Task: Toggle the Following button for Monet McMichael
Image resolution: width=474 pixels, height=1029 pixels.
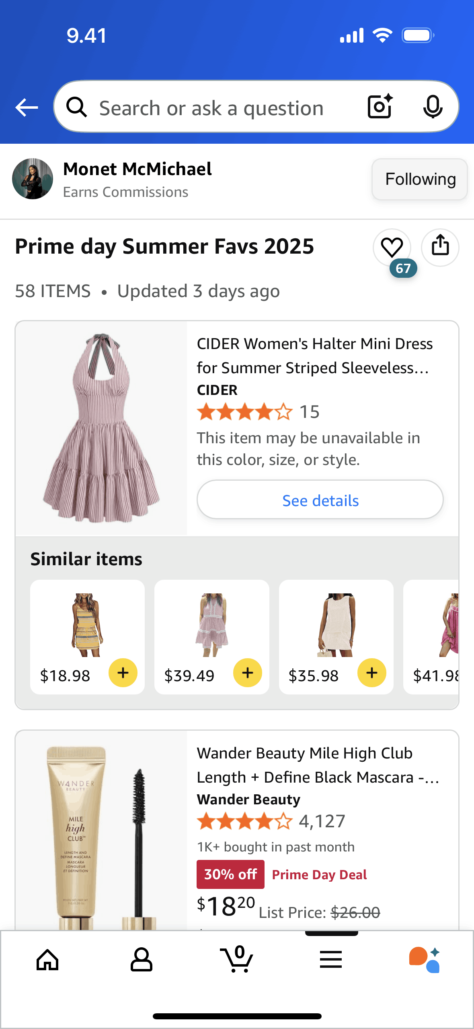Action: [x=420, y=179]
